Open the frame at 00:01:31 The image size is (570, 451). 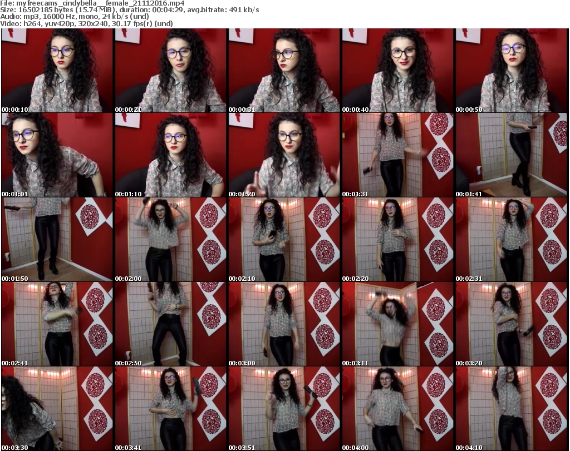point(397,155)
